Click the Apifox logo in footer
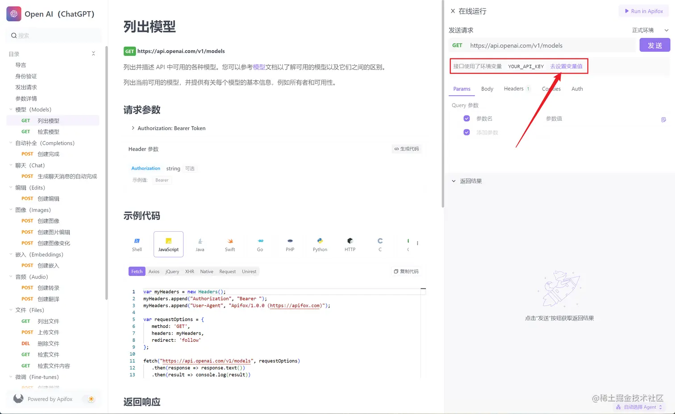675x414 pixels. coord(18,398)
